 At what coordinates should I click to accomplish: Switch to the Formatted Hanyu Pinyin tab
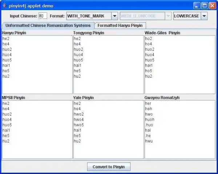(x=120, y=25)
